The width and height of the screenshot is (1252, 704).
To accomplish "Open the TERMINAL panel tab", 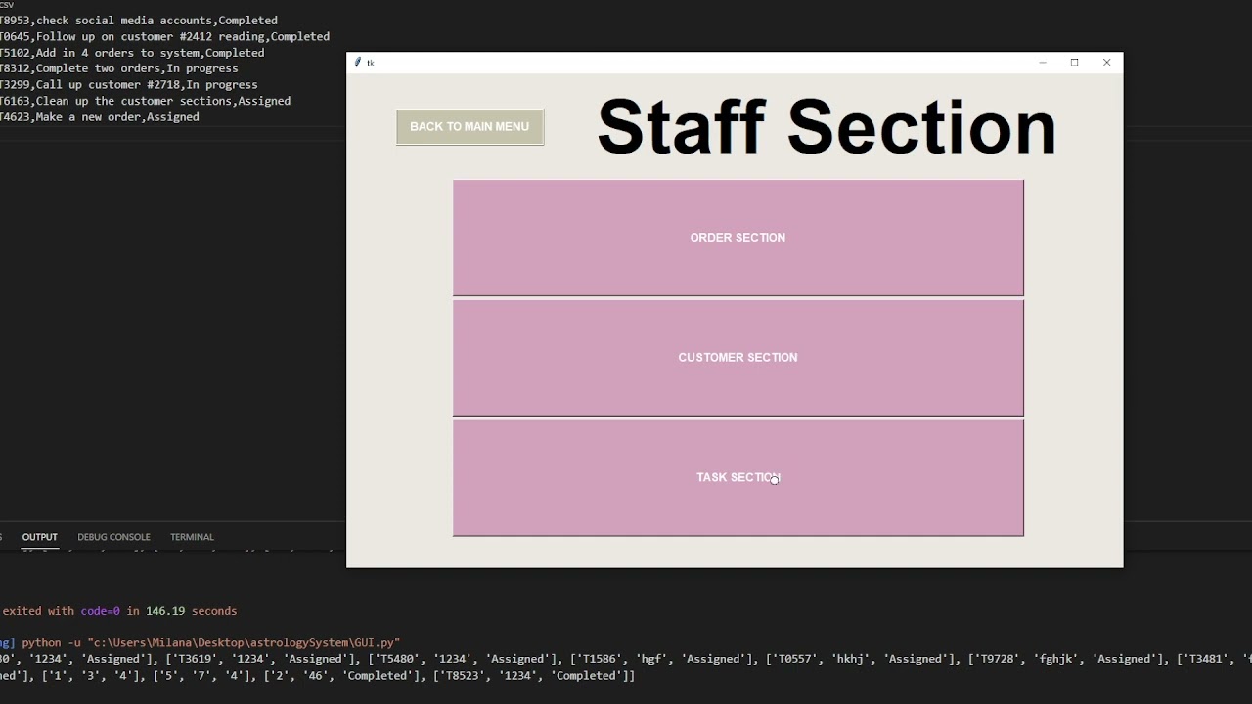I will point(192,537).
